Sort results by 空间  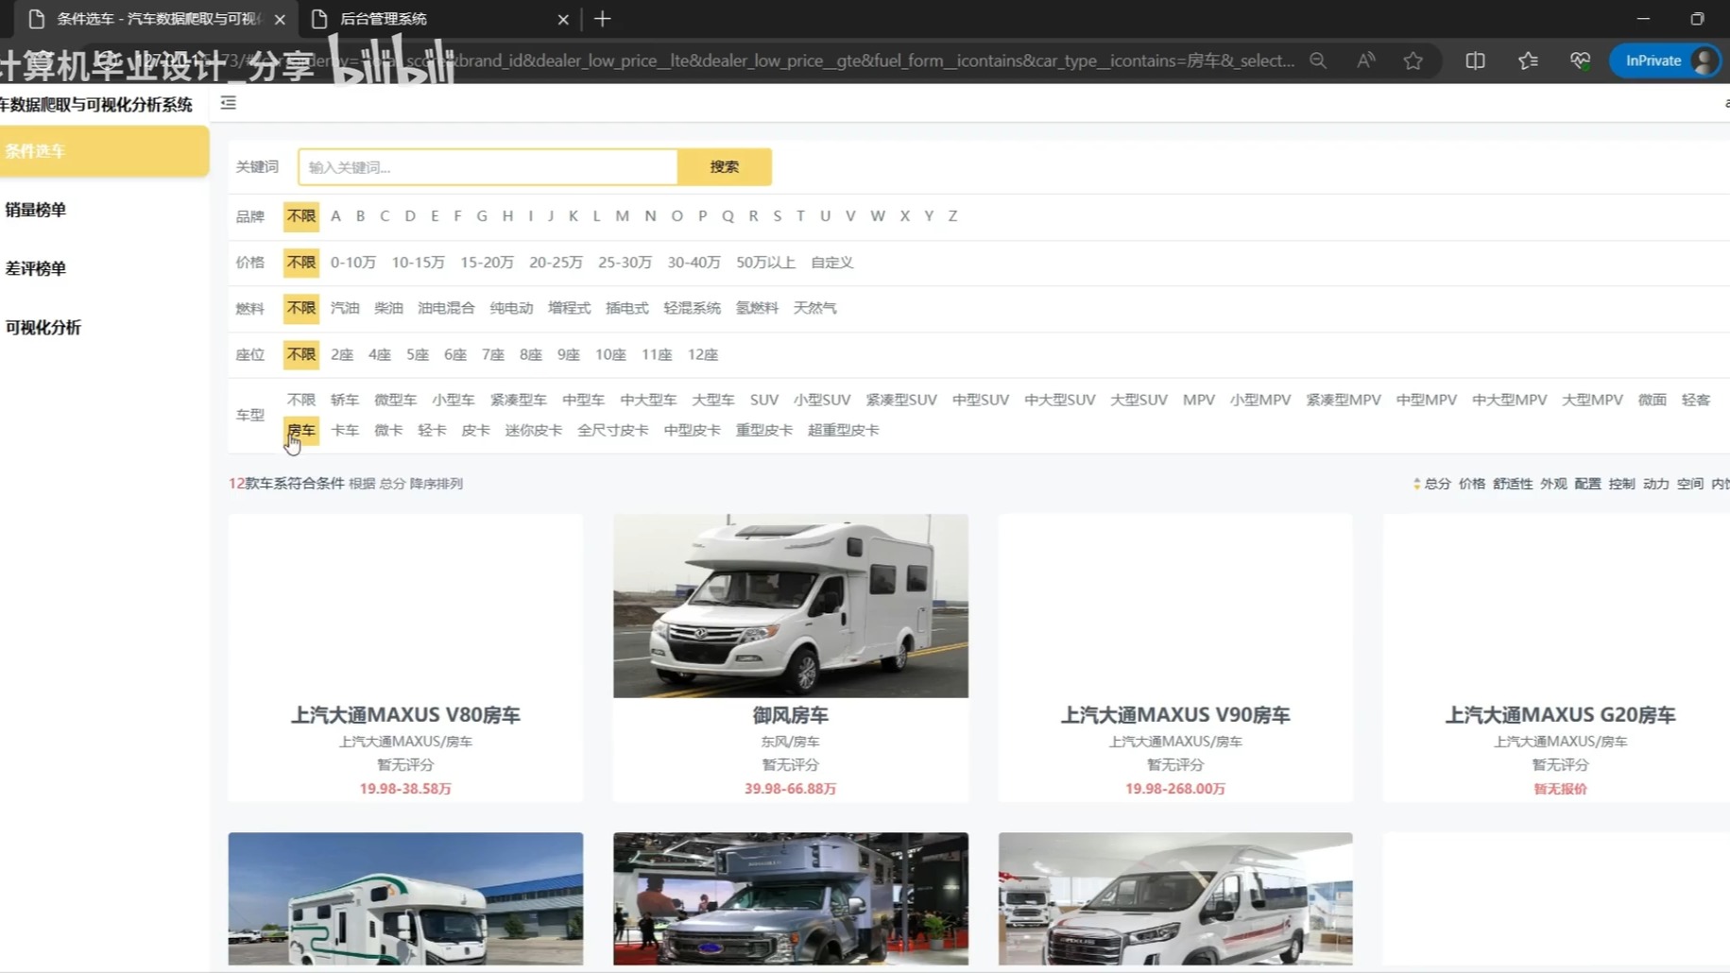click(1690, 484)
